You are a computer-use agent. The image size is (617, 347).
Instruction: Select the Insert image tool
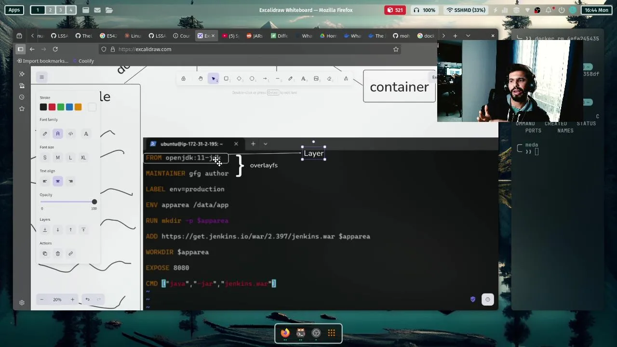pos(316,79)
